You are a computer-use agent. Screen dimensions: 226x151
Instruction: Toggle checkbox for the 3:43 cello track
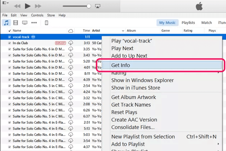9,55
